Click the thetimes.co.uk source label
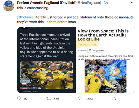Screen dimensions: 139x108 click(x=30, y=91)
